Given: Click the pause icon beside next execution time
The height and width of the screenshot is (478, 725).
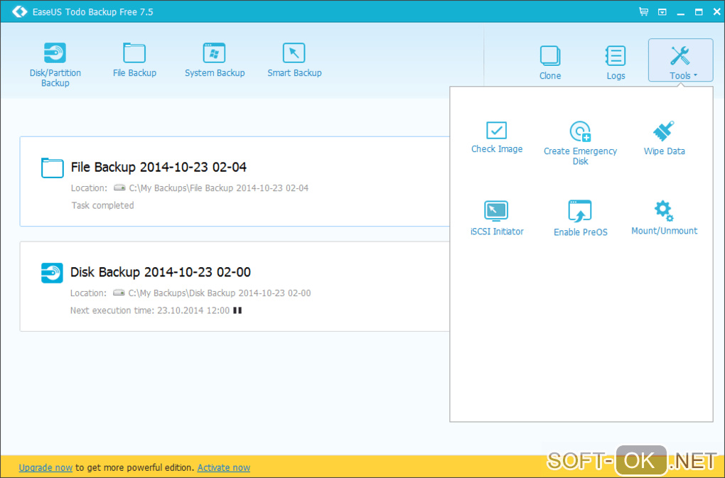Looking at the screenshot, I should pos(237,310).
